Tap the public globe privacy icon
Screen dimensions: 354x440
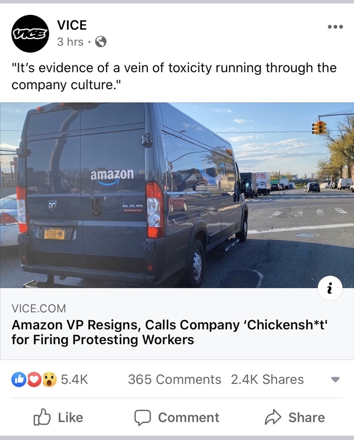101,42
